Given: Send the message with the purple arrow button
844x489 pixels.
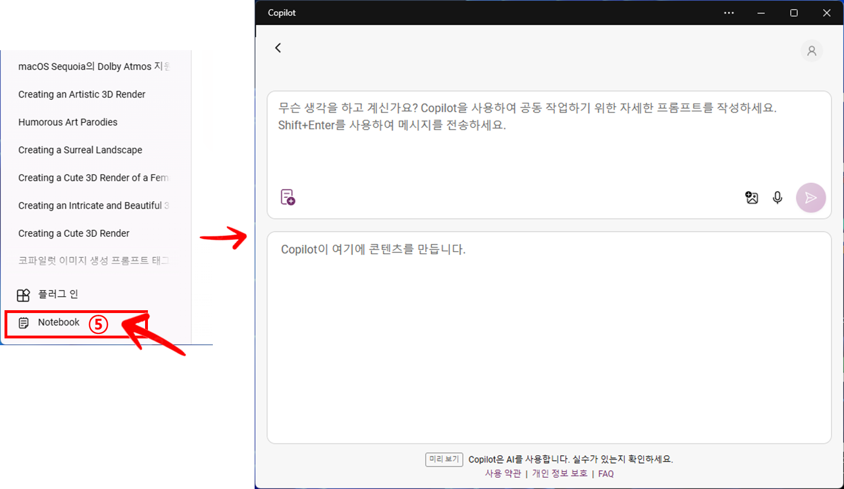Looking at the screenshot, I should tap(811, 198).
